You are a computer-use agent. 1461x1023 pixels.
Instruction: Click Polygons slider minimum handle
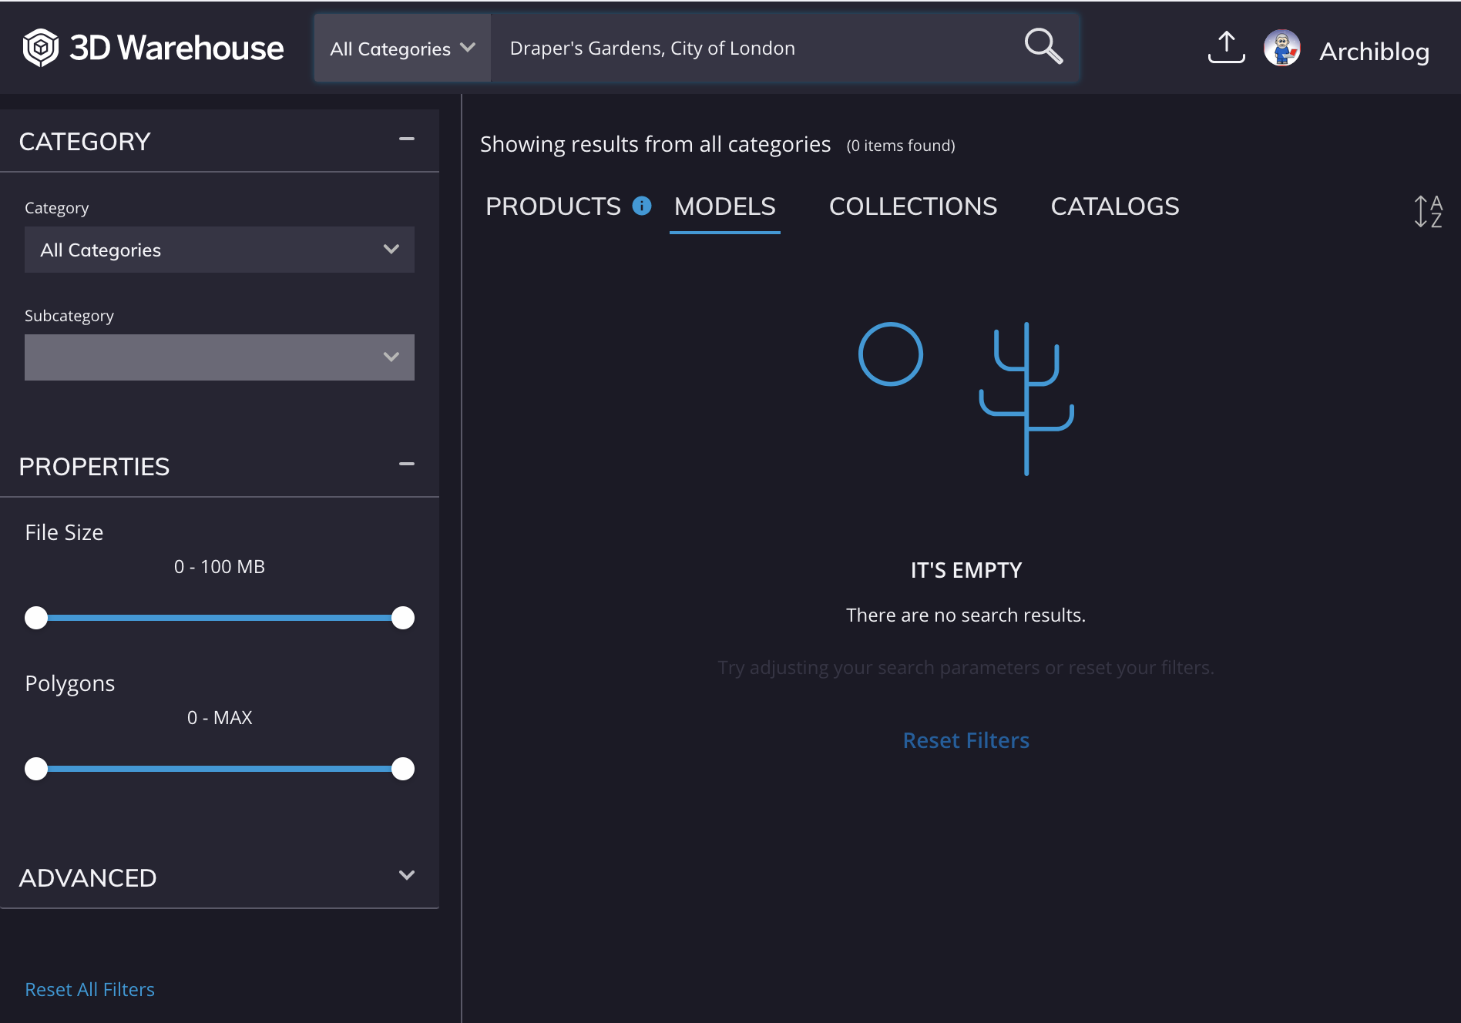[x=36, y=769]
